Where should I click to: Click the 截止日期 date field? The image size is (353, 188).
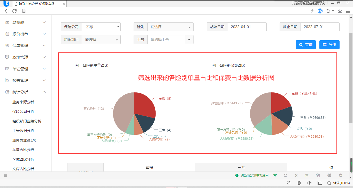point(320,27)
